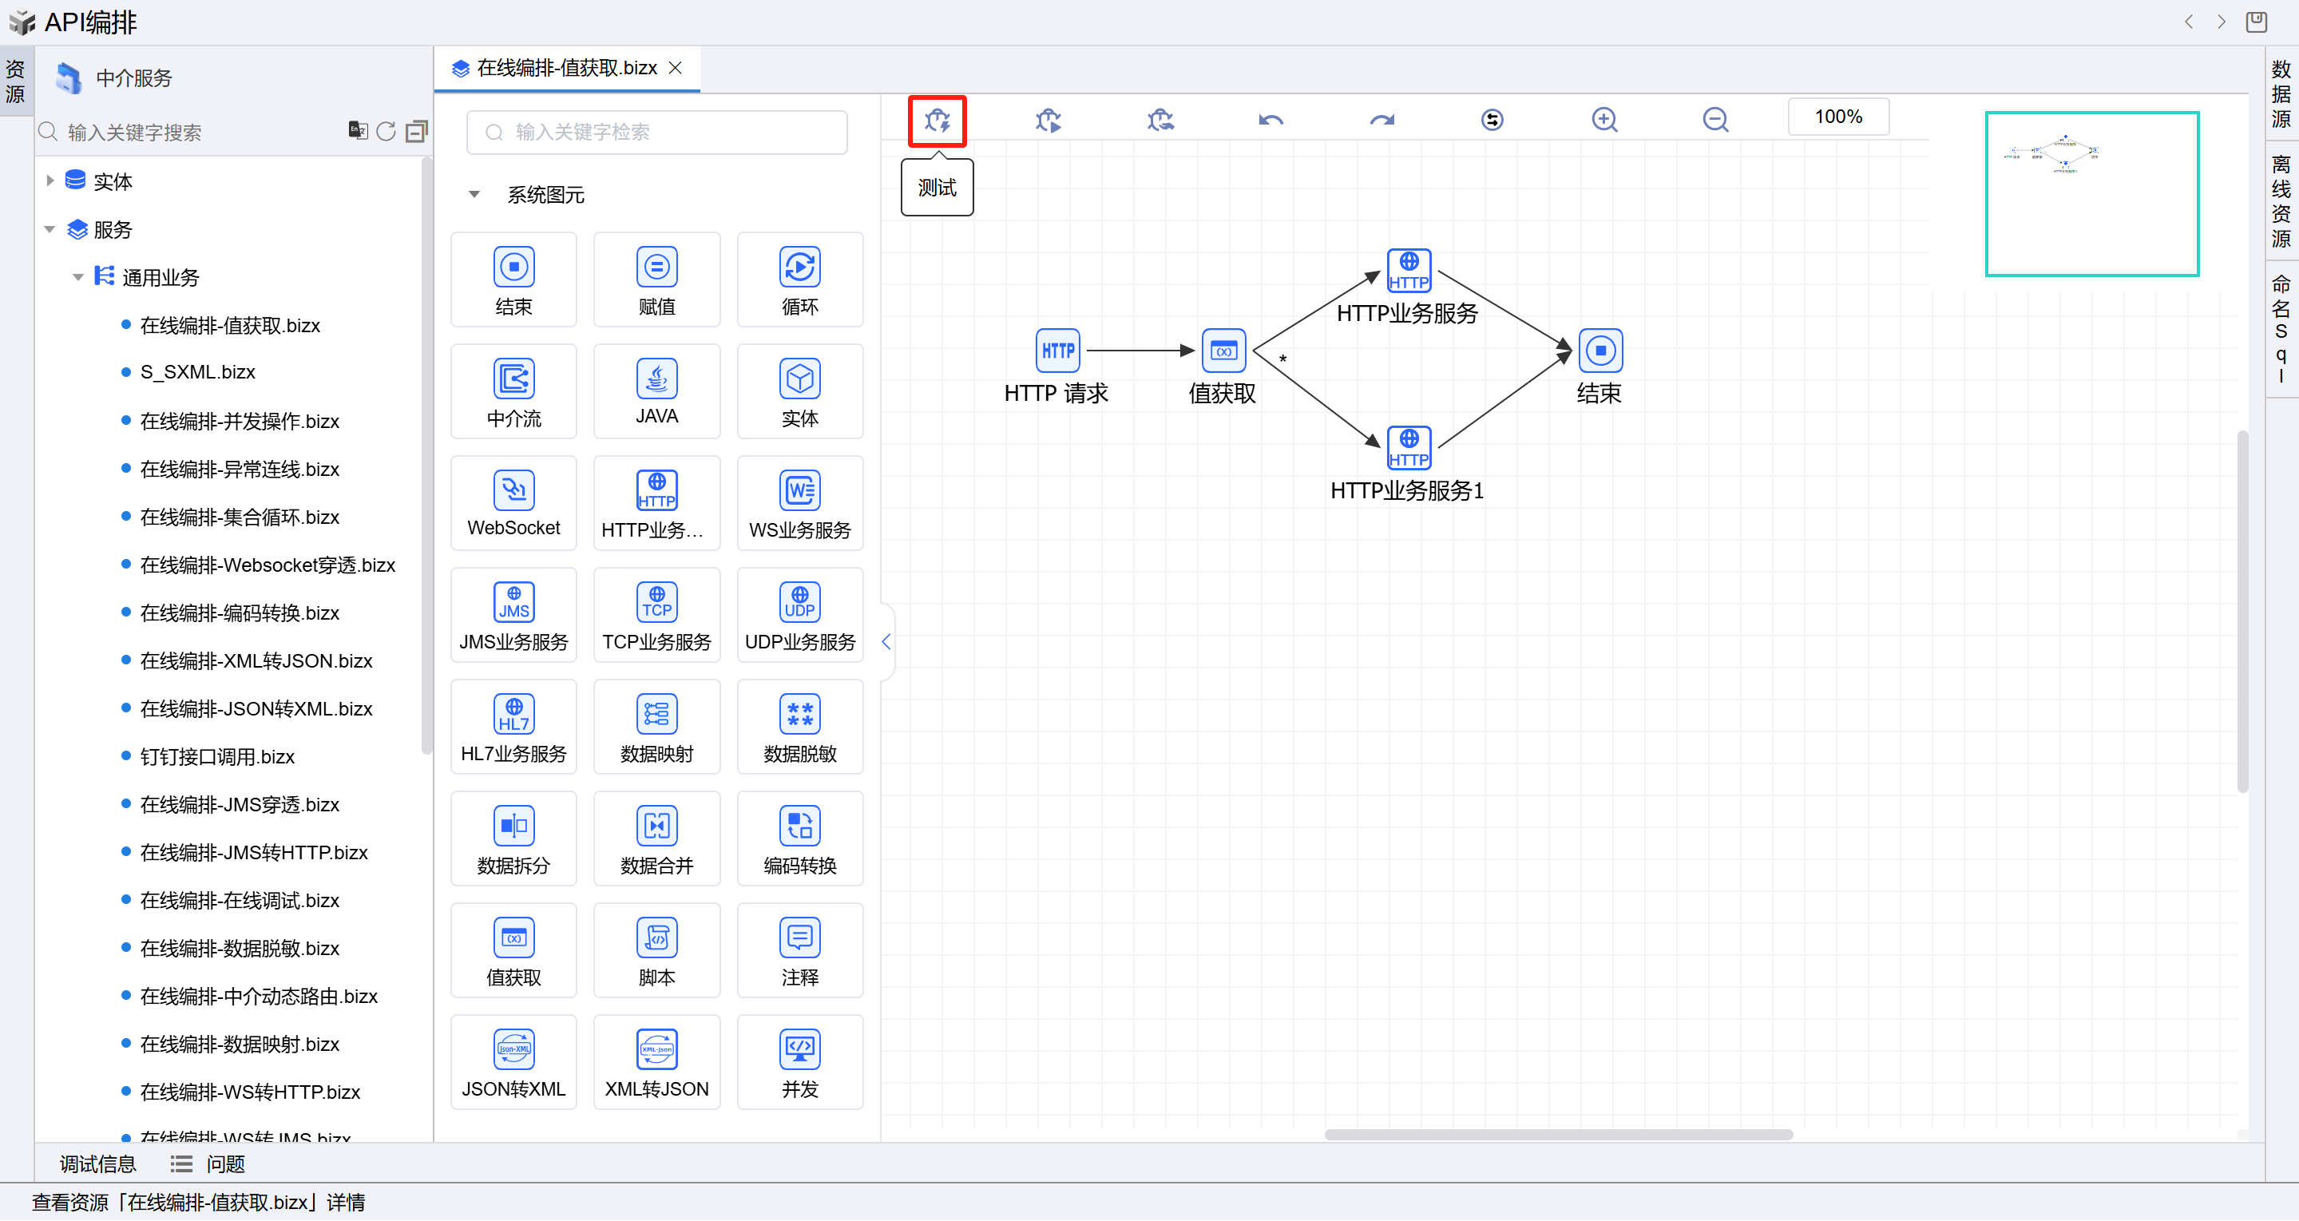Click the zoom in magnifier icon

coord(1603,120)
